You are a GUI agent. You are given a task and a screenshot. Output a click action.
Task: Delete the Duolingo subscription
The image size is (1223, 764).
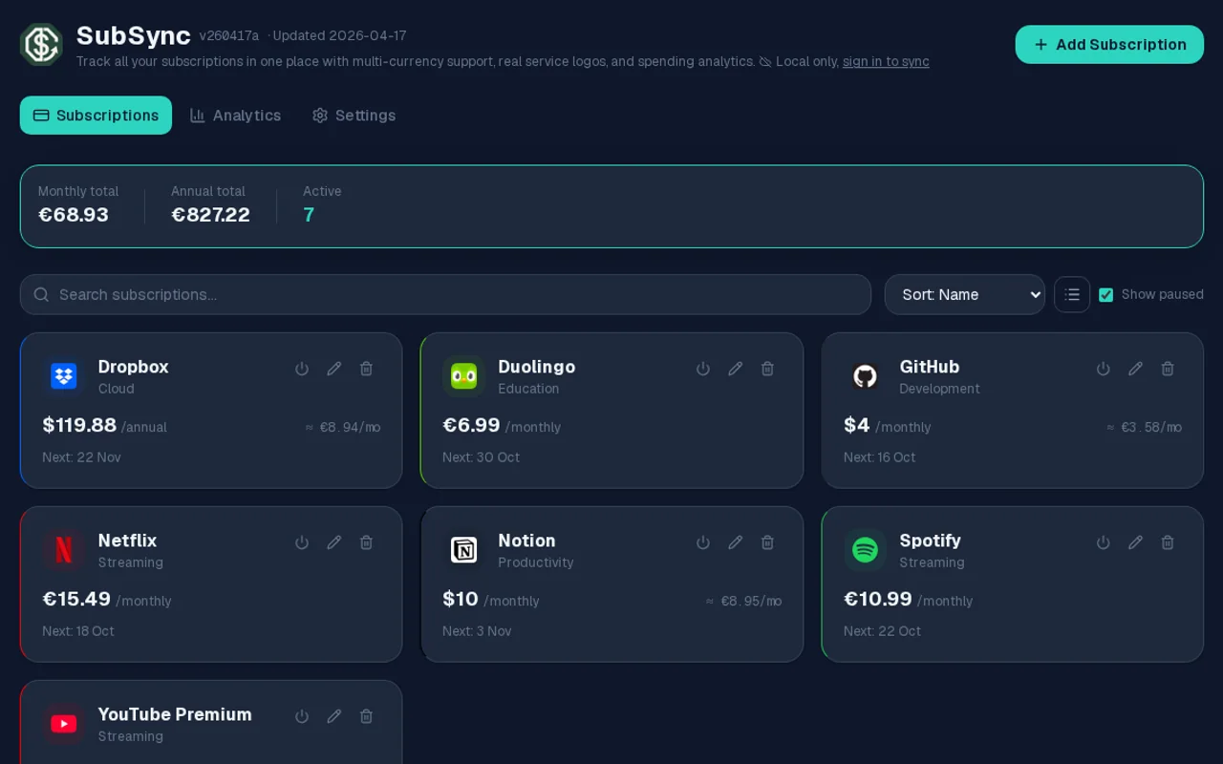tap(767, 369)
